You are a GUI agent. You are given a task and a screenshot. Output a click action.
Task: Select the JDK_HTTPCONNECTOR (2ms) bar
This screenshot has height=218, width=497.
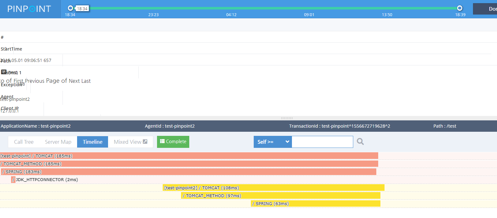(13, 179)
